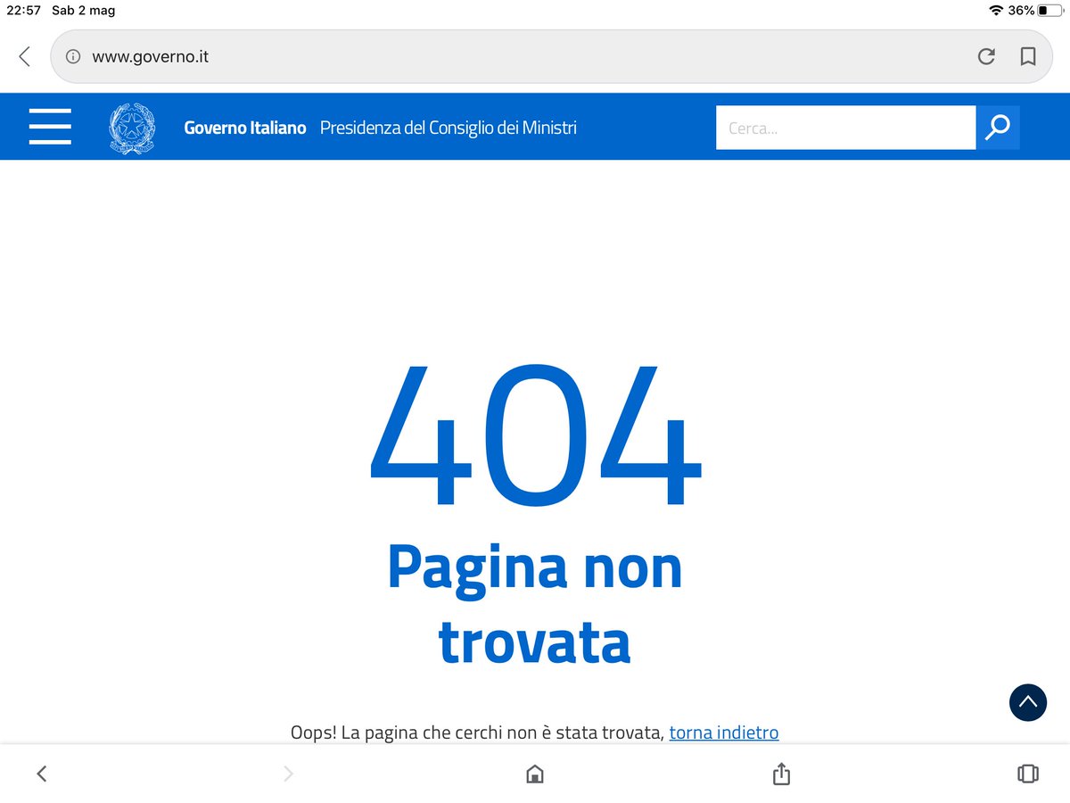
Task: Start a search with the magnifying glass
Action: pos(998,127)
